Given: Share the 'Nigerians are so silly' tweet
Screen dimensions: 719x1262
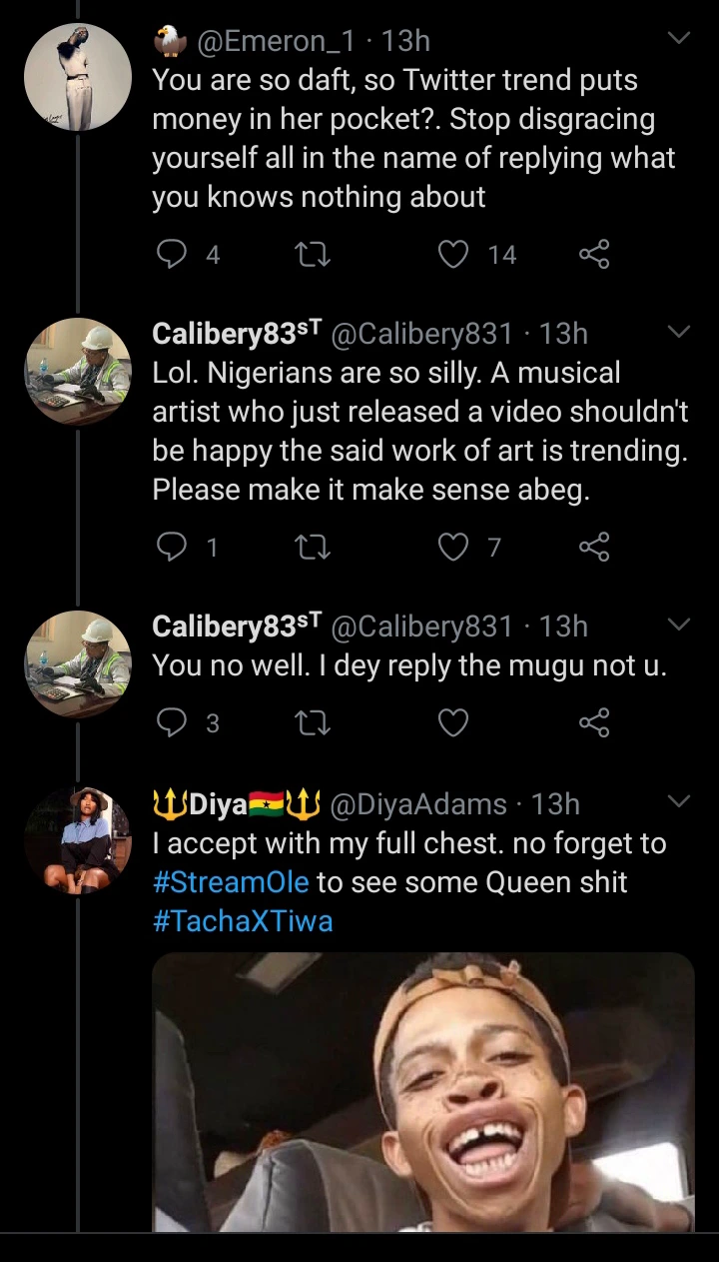Looking at the screenshot, I should [593, 547].
